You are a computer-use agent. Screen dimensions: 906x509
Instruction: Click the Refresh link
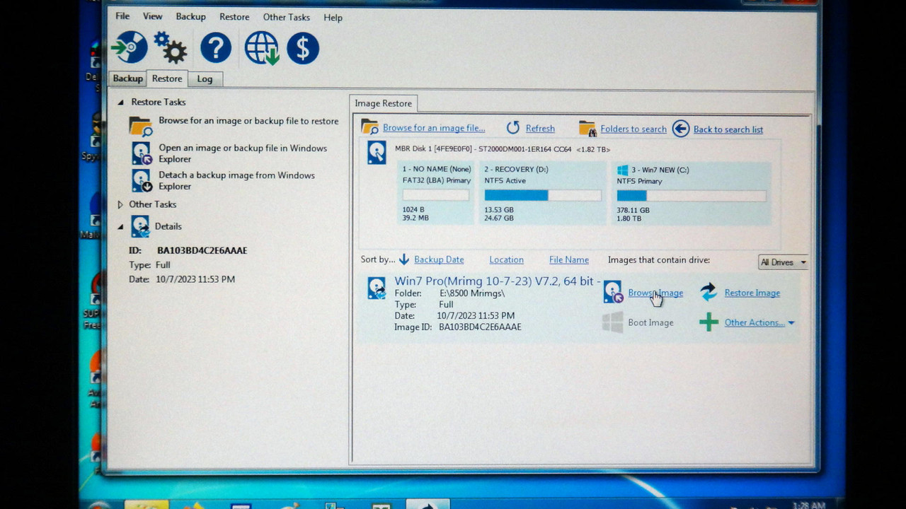pos(540,129)
